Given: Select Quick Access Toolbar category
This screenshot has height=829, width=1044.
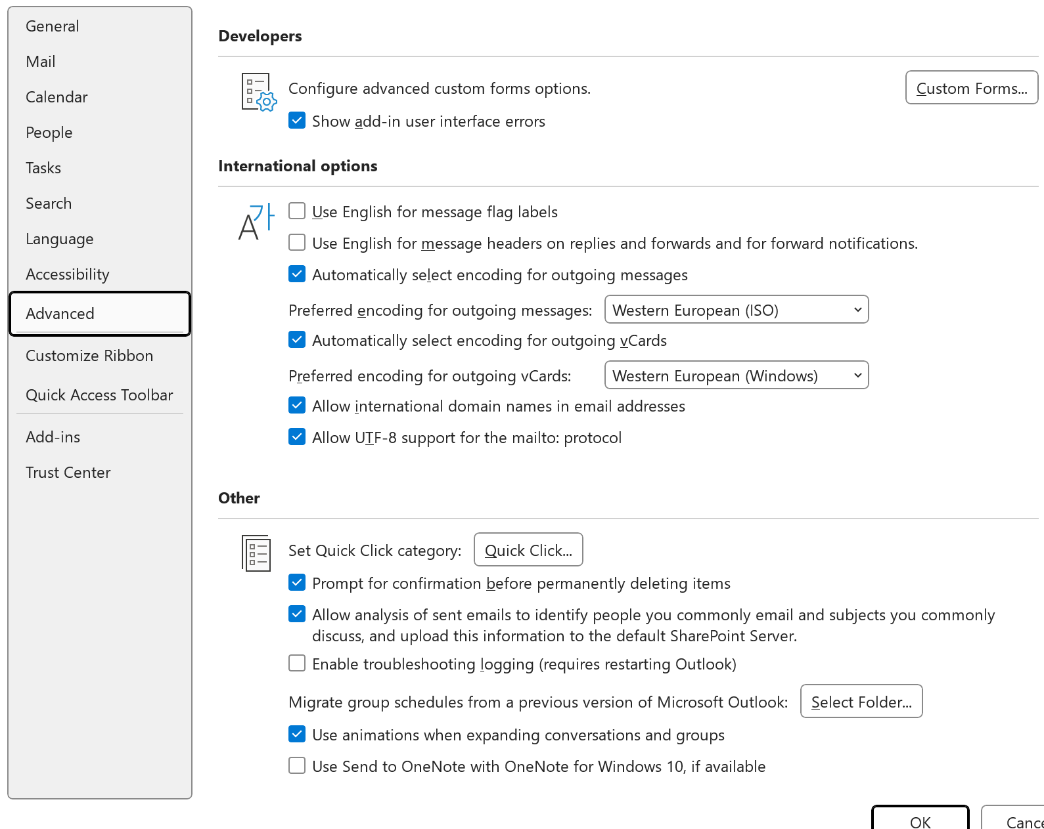Looking at the screenshot, I should [100, 395].
